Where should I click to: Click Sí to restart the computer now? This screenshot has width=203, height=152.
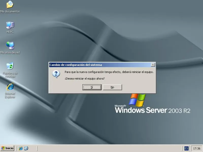point(92,87)
